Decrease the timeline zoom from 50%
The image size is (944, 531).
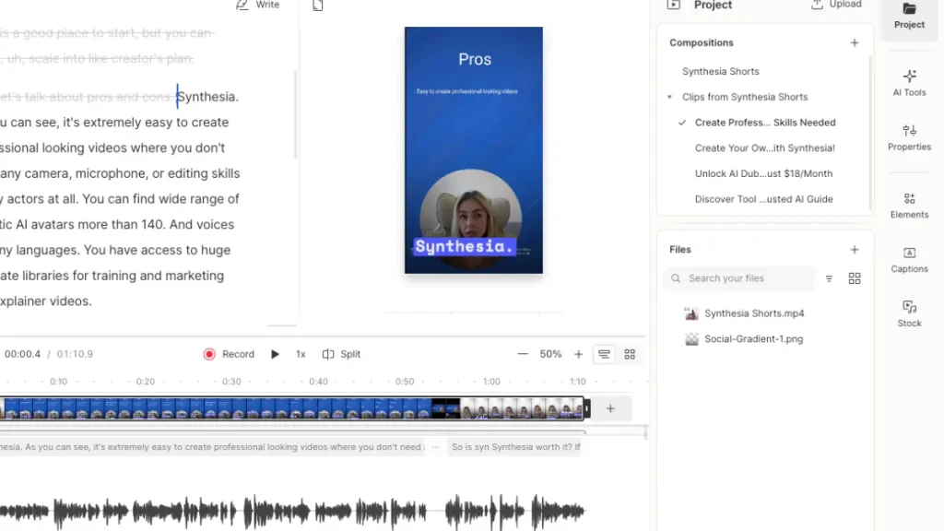pos(523,353)
